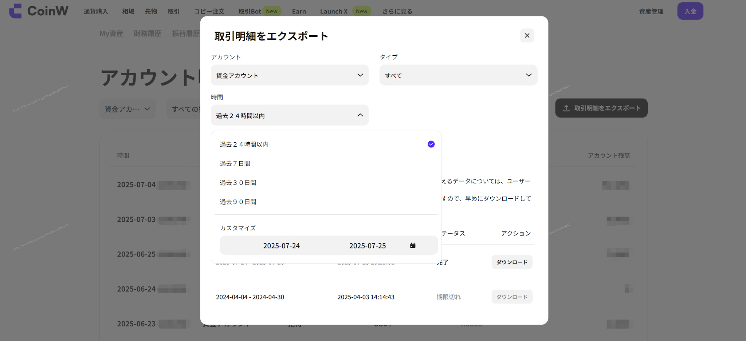This screenshot has width=746, height=341.
Task: Click the end date 2025-07-25 field
Action: [368, 246]
